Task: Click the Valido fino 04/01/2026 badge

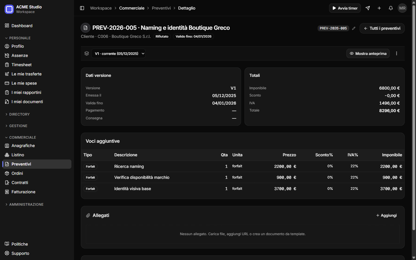Action: [x=194, y=36]
